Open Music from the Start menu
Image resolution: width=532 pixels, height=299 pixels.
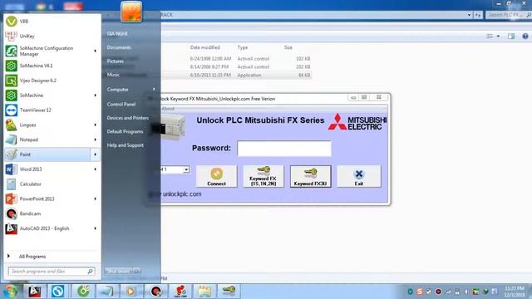coord(113,75)
